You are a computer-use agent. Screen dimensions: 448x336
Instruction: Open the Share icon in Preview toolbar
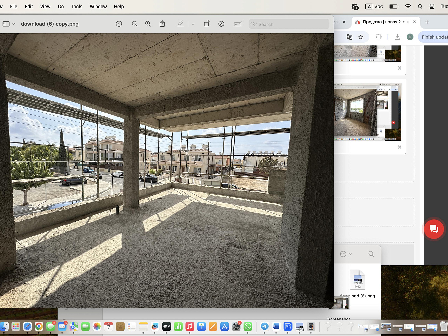(x=162, y=24)
